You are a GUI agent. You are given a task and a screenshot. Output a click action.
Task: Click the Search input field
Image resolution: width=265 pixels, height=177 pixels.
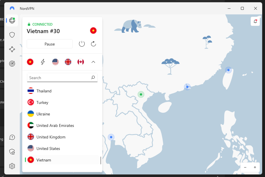(x=62, y=78)
